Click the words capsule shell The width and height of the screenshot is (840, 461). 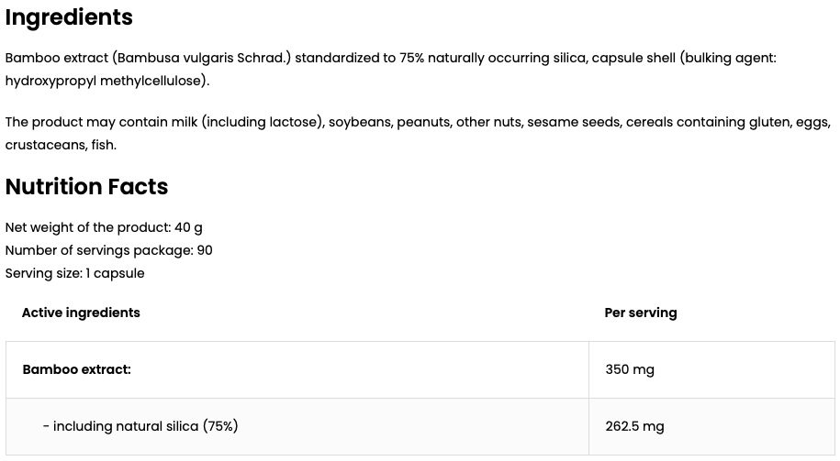pyautogui.click(x=633, y=58)
